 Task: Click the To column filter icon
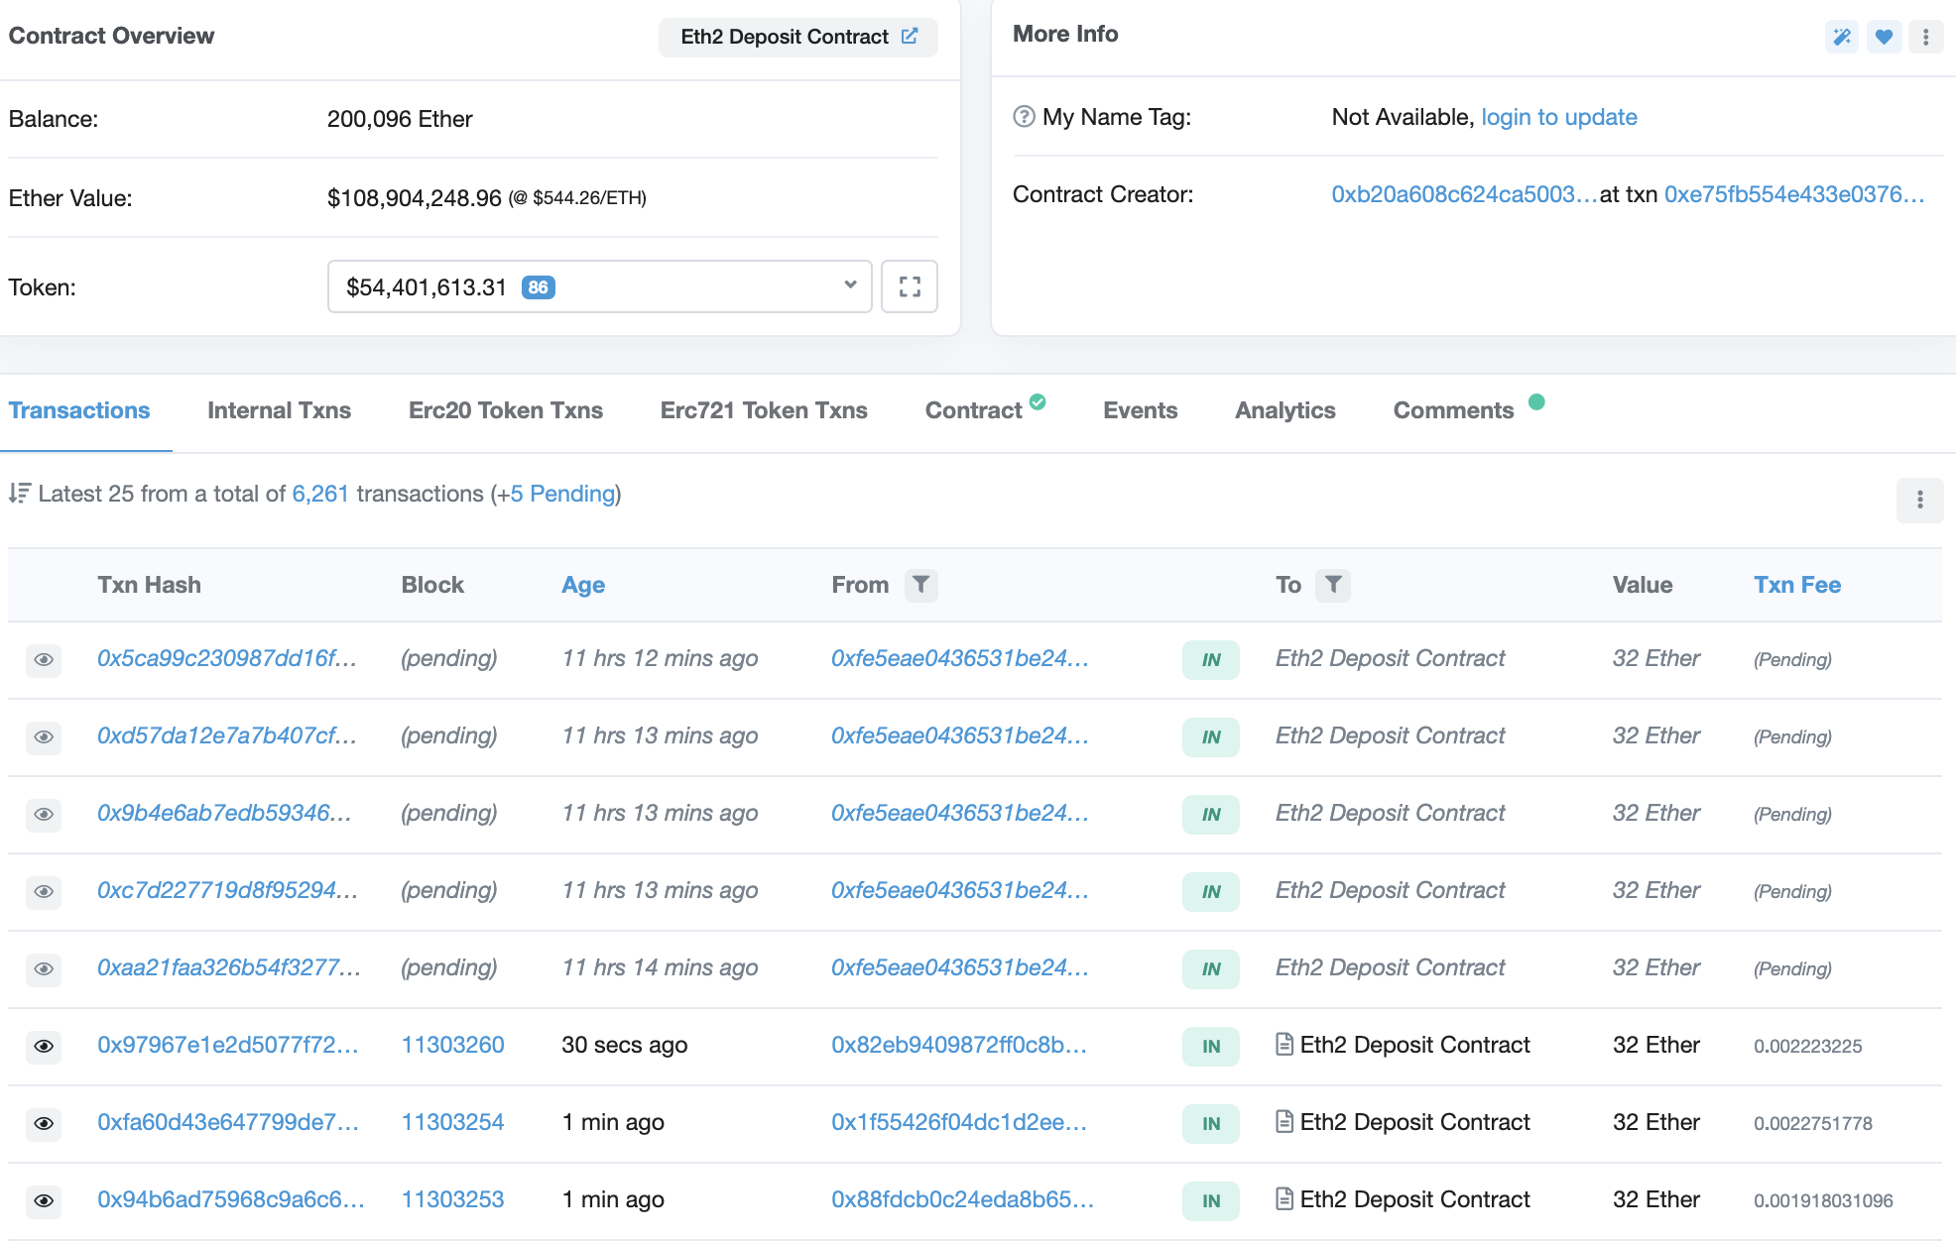pos(1333,585)
